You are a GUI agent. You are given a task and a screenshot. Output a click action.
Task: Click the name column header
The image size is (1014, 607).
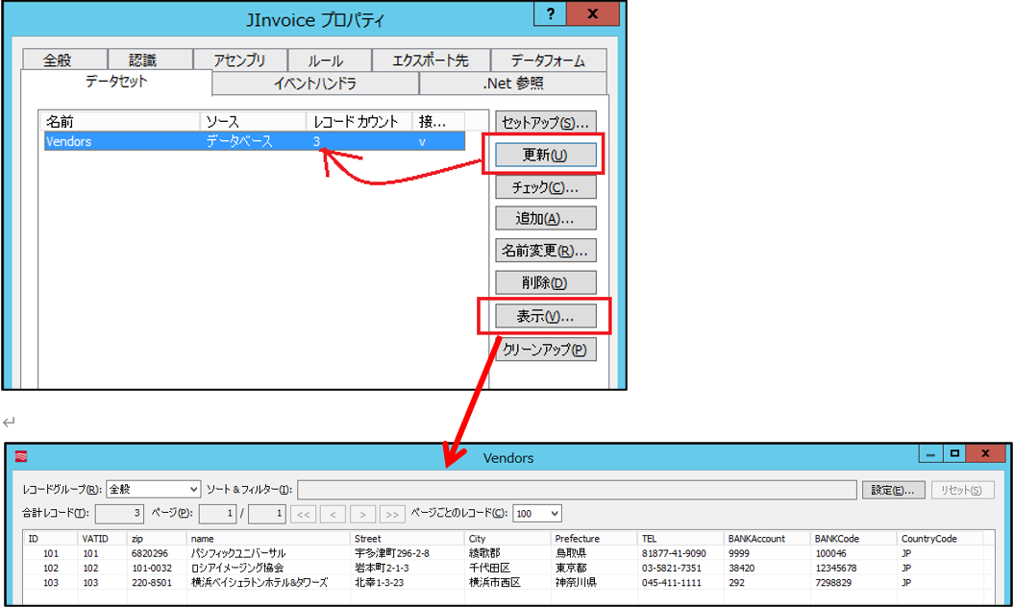point(268,539)
